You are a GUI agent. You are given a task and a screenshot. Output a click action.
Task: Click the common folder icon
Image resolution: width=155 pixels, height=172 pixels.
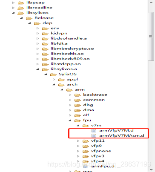[77, 100]
